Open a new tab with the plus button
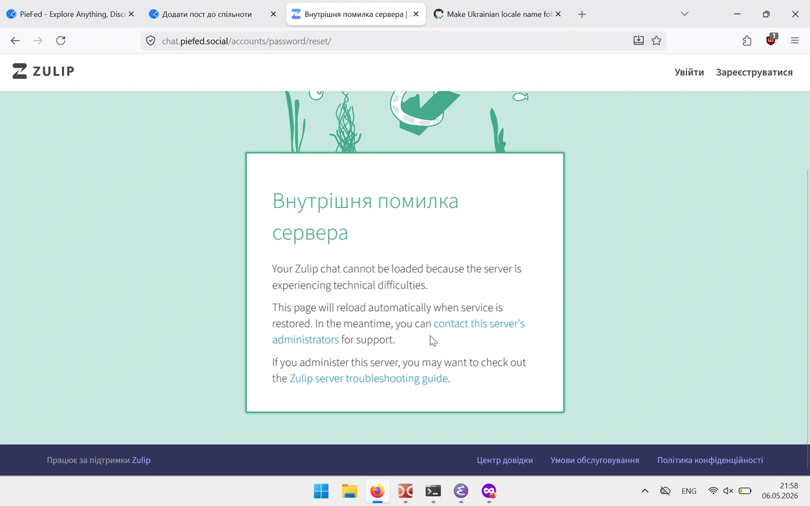The width and height of the screenshot is (810, 506). 582,14
